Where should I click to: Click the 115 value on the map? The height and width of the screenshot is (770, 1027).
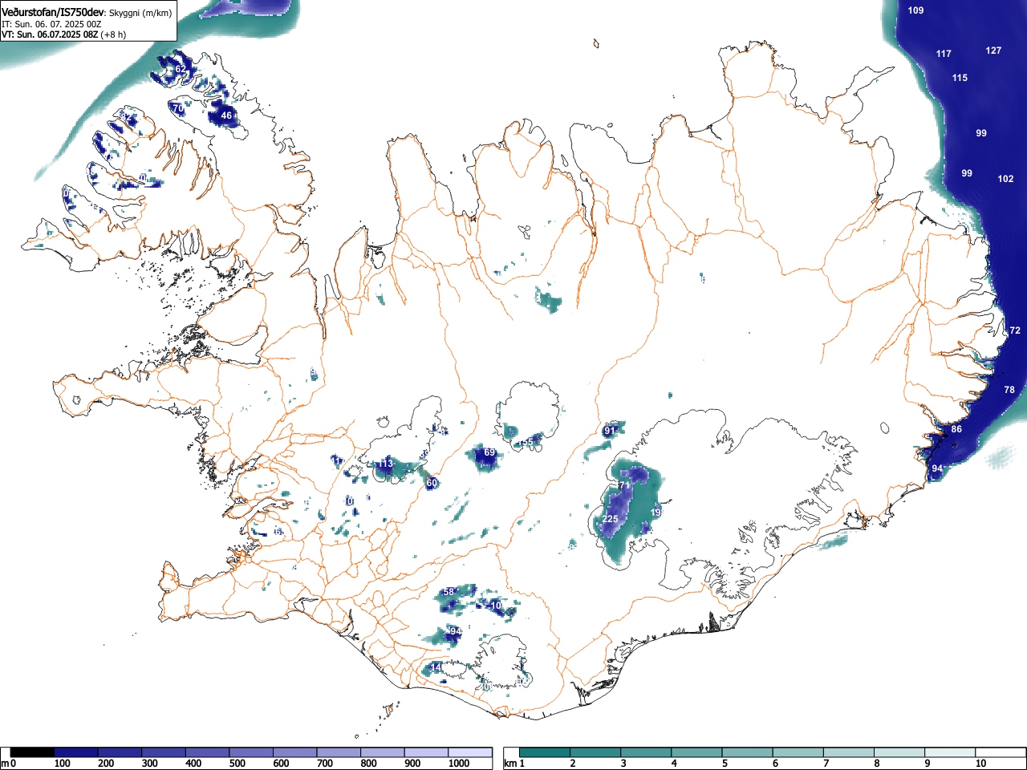click(x=960, y=78)
